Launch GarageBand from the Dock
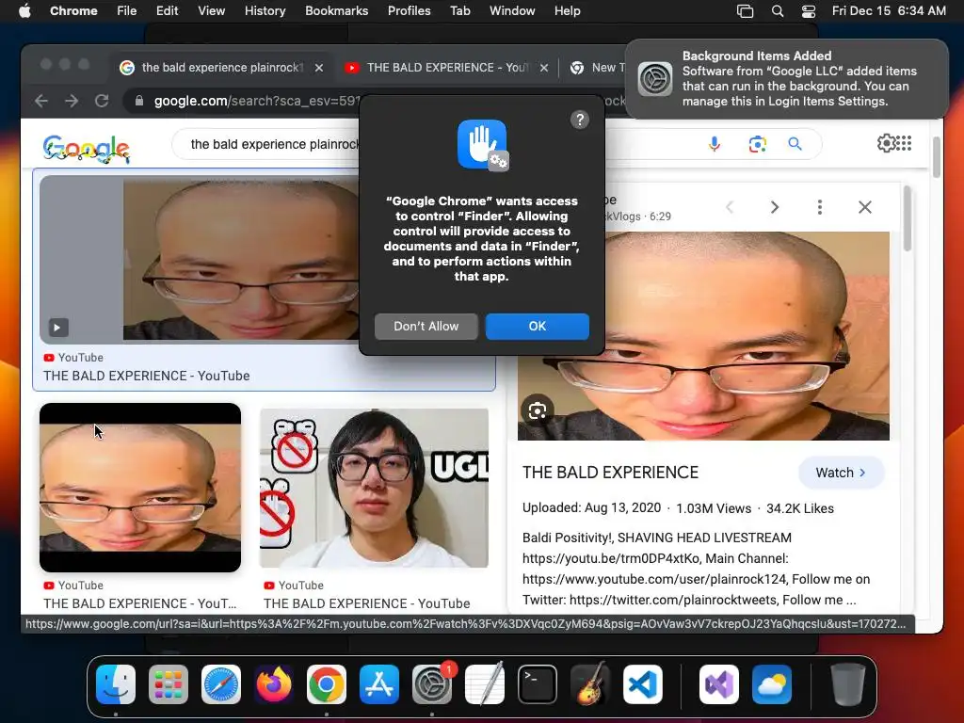 pyautogui.click(x=590, y=684)
